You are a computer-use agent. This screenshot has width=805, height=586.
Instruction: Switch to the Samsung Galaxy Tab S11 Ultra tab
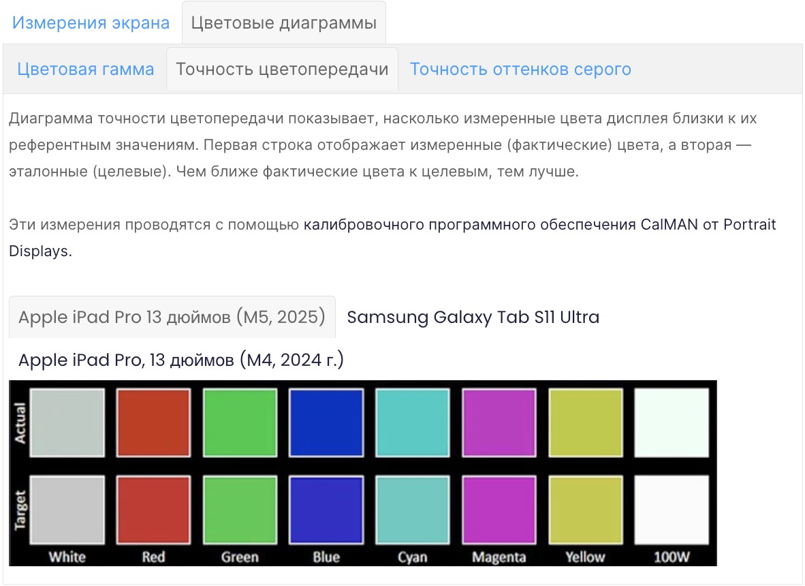click(x=473, y=317)
